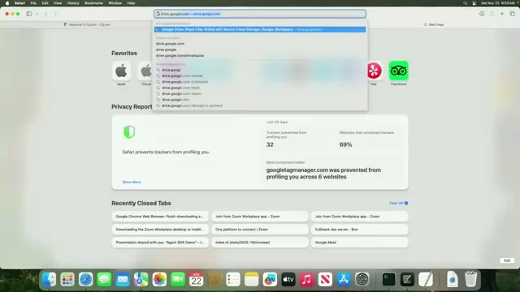Open the downloads button in toolbar
The image size is (520, 292).
482,14
